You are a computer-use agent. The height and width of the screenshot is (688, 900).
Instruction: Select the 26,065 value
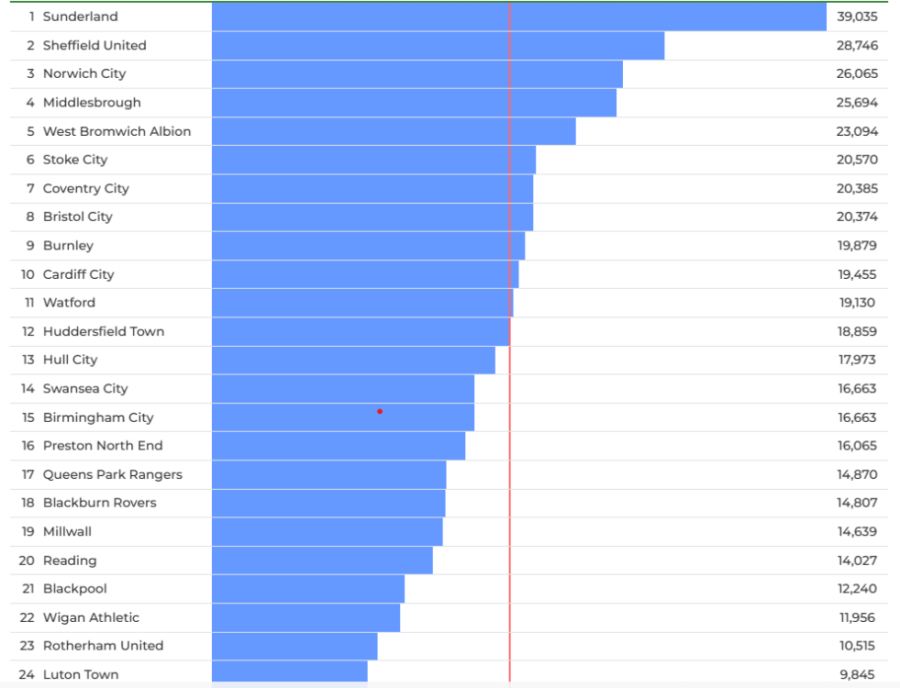(857, 73)
